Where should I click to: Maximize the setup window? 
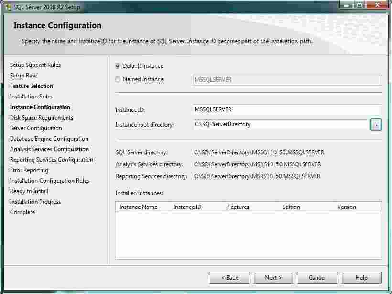(x=359, y=5)
